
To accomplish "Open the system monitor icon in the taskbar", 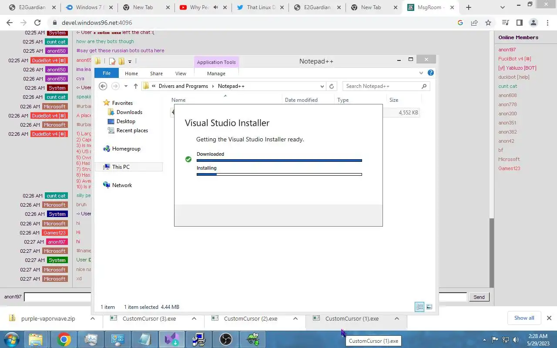I will tap(91, 339).
